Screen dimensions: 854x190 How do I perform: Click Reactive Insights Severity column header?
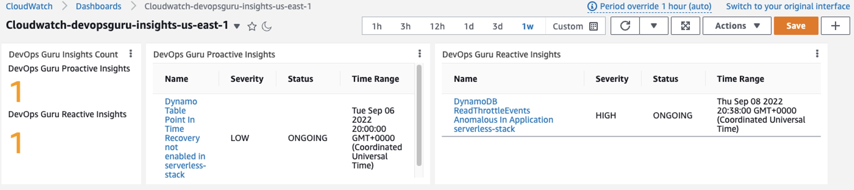(612, 79)
